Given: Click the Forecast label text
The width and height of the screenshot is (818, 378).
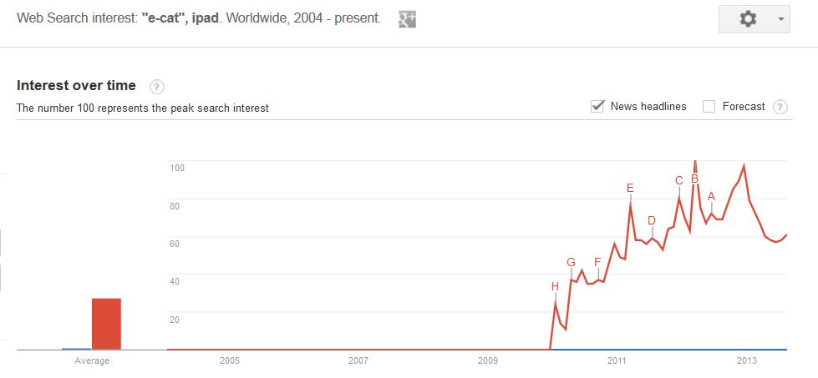Looking at the screenshot, I should click(744, 107).
